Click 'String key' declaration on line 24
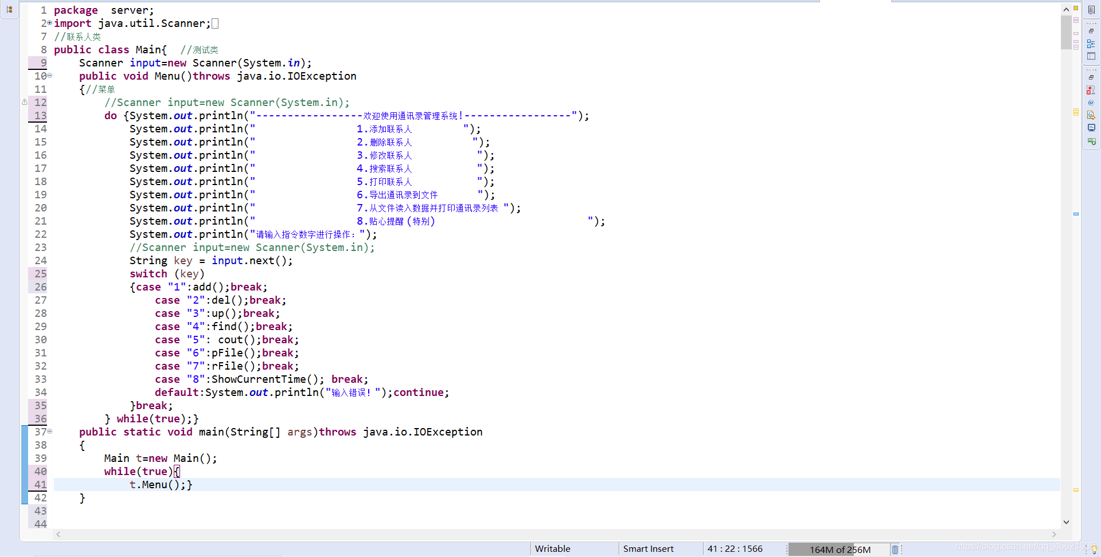This screenshot has width=1101, height=557. click(x=161, y=261)
